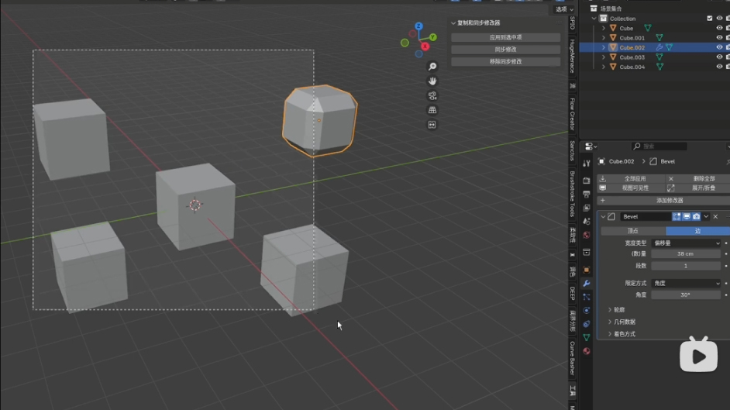Open the Modifiers wrench properties tab
Viewport: 730px width, 410px height.
point(586,283)
